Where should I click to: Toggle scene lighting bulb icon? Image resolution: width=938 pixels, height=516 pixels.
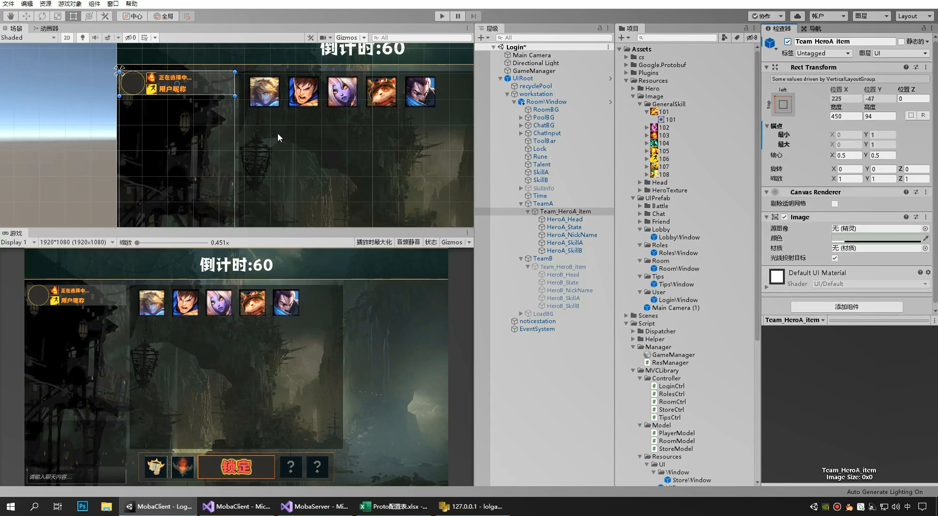[x=82, y=38]
